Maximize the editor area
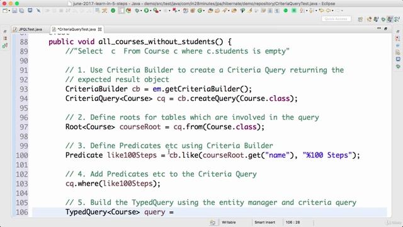The height and width of the screenshot is (227, 403). (385, 28)
